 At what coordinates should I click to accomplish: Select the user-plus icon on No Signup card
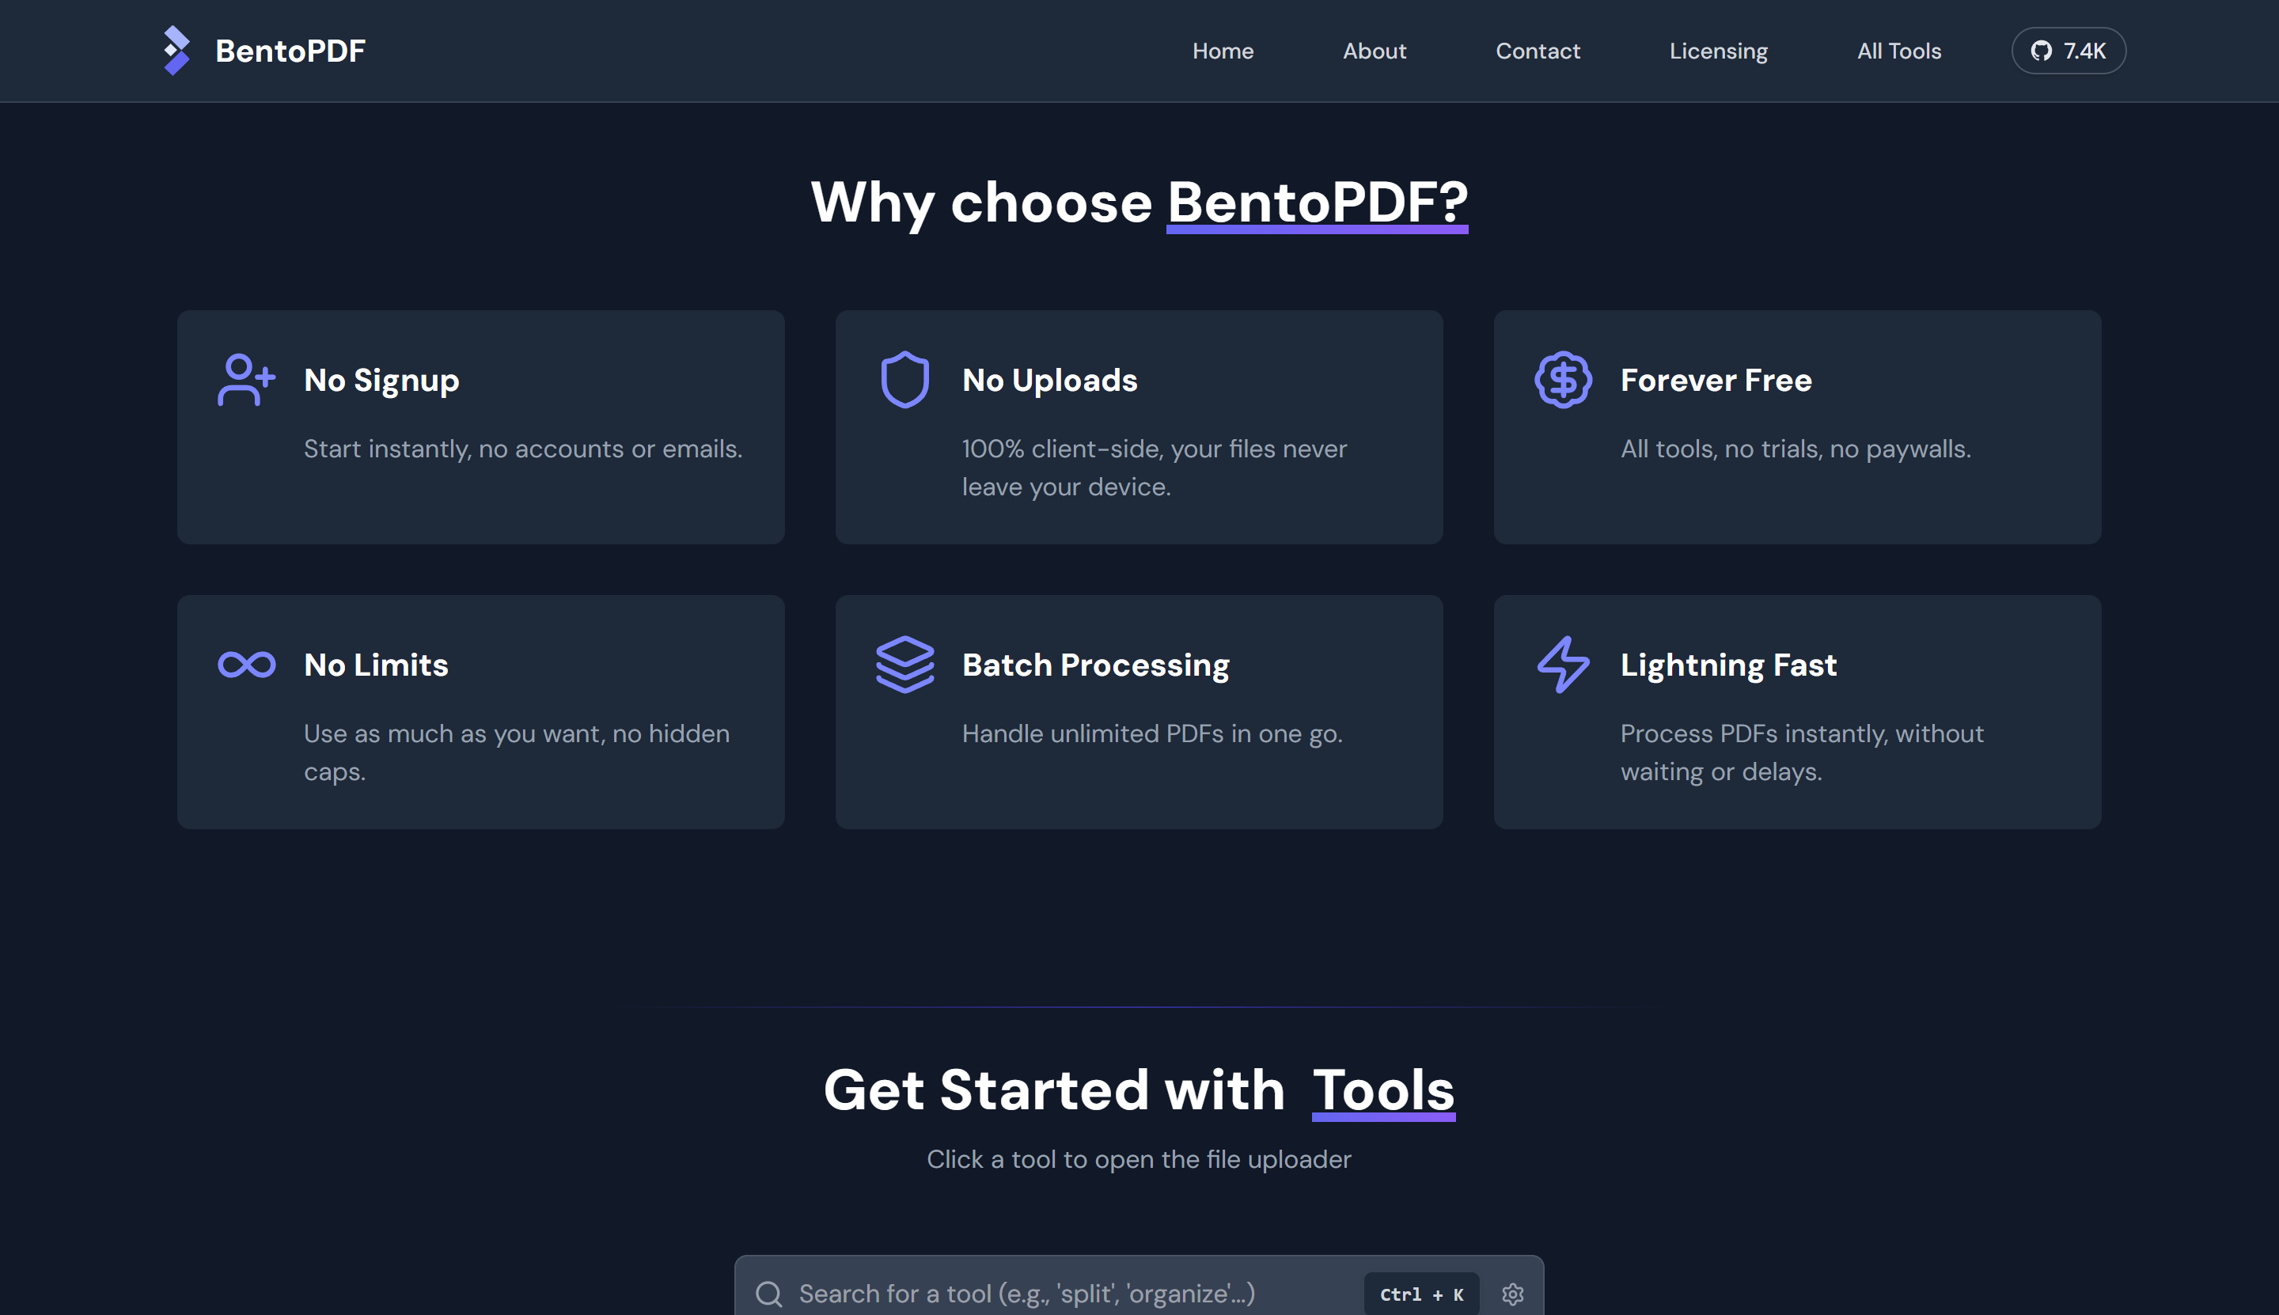pos(245,379)
